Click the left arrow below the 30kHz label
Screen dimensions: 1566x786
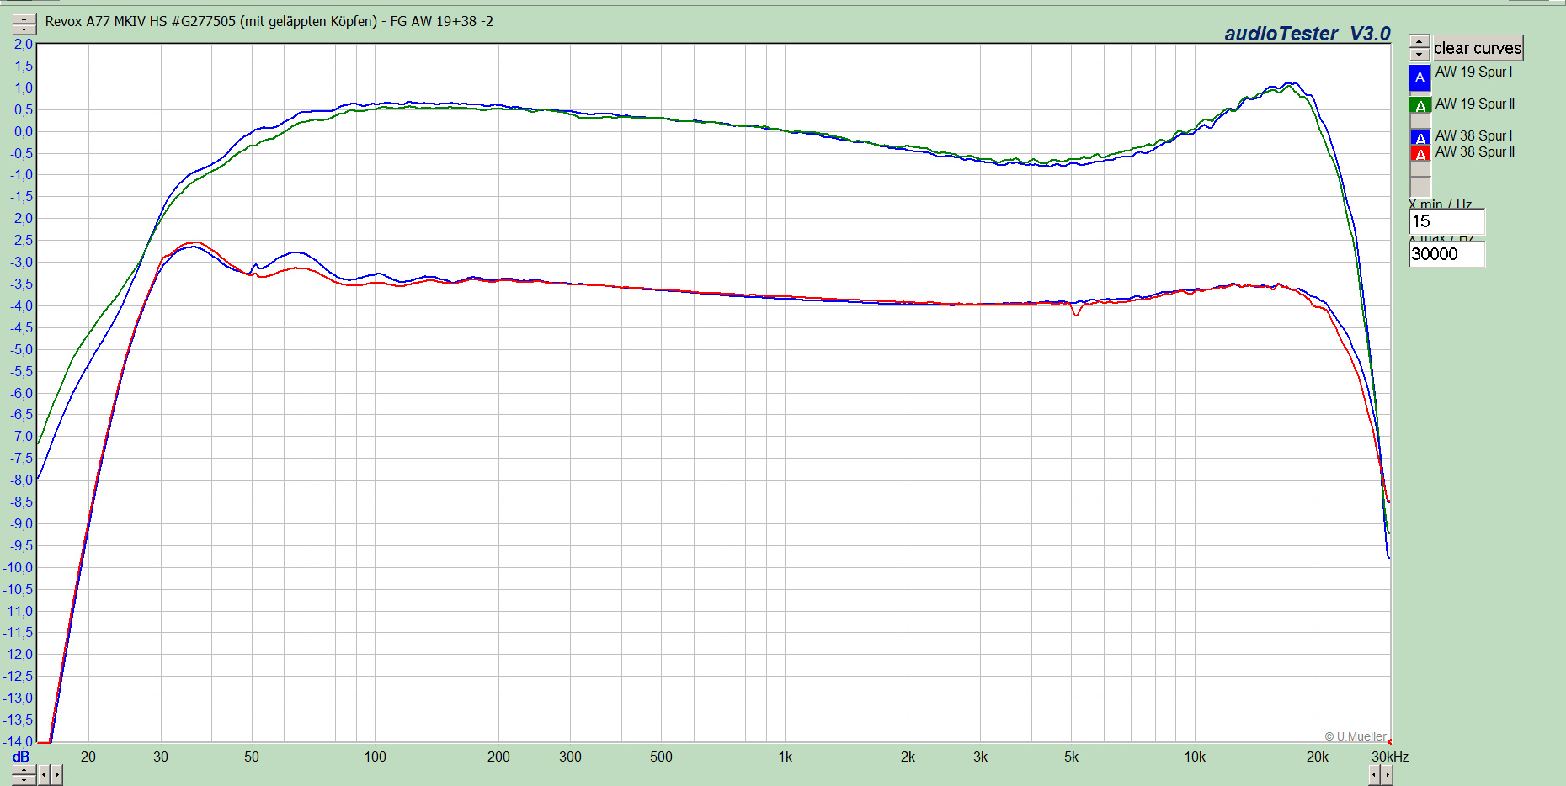coord(1374,774)
